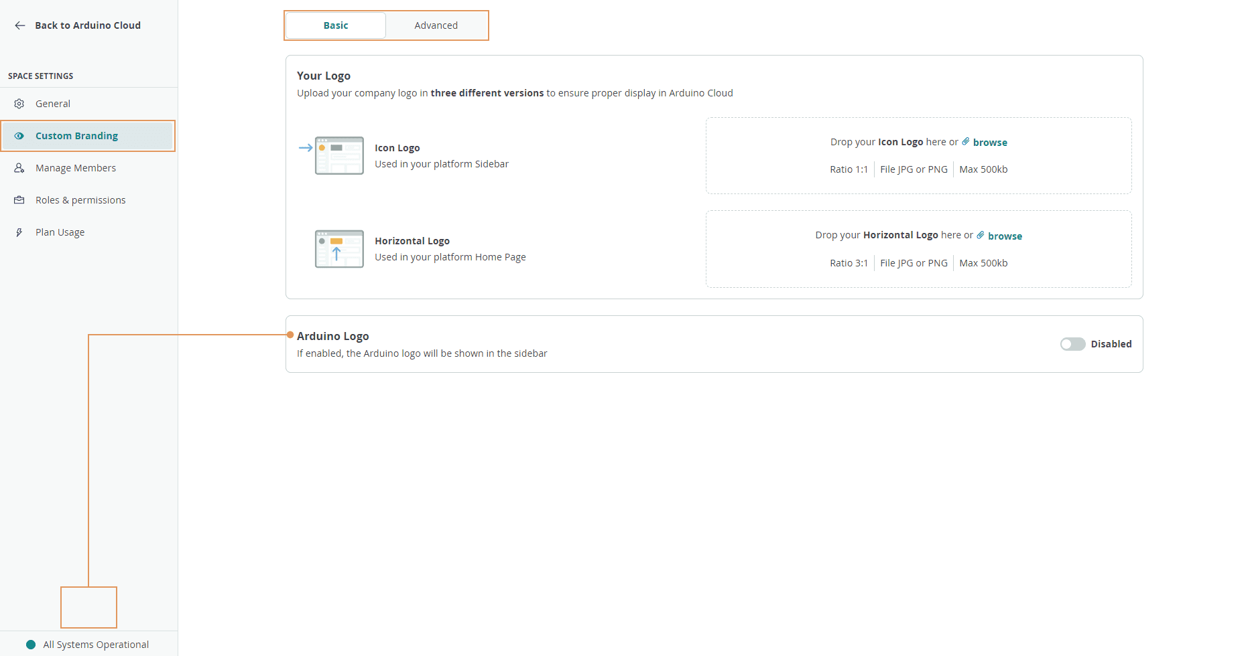Screen dimensions: 1248x656
Task: Click the Roles & permissions icon
Action: (x=19, y=200)
